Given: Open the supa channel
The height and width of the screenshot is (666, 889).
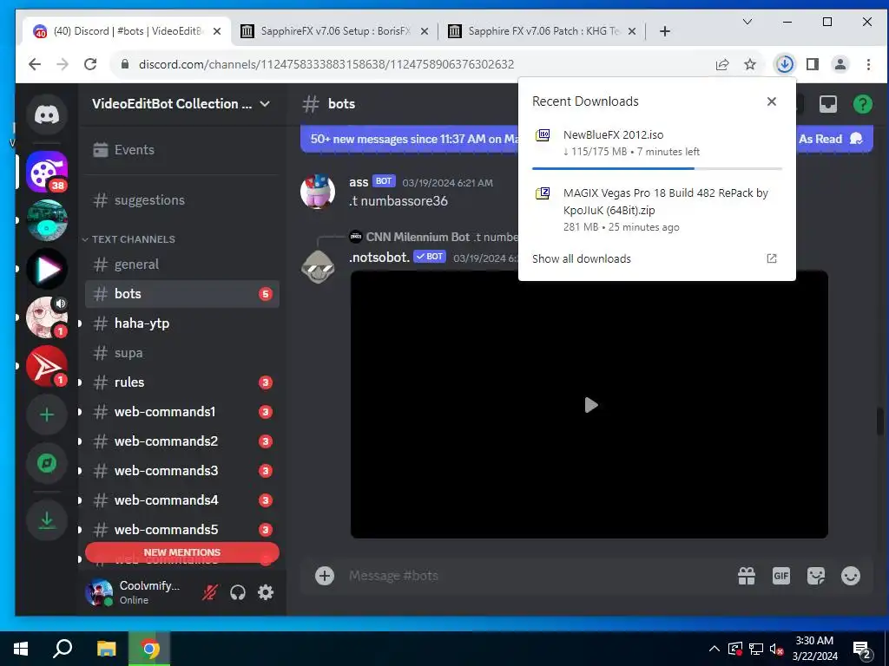Looking at the screenshot, I should [181, 353].
